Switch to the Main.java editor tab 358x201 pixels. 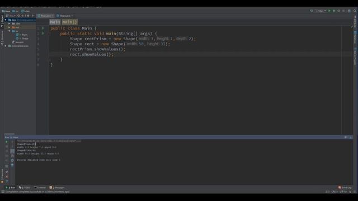tap(46, 16)
